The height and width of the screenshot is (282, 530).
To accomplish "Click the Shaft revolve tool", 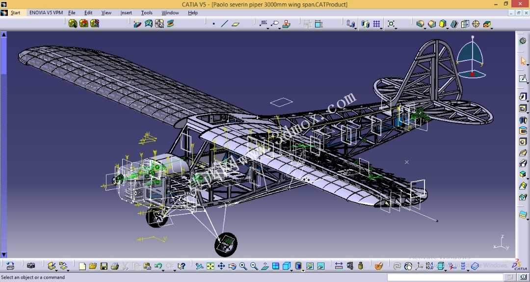I will pyautogui.click(x=523, y=120).
